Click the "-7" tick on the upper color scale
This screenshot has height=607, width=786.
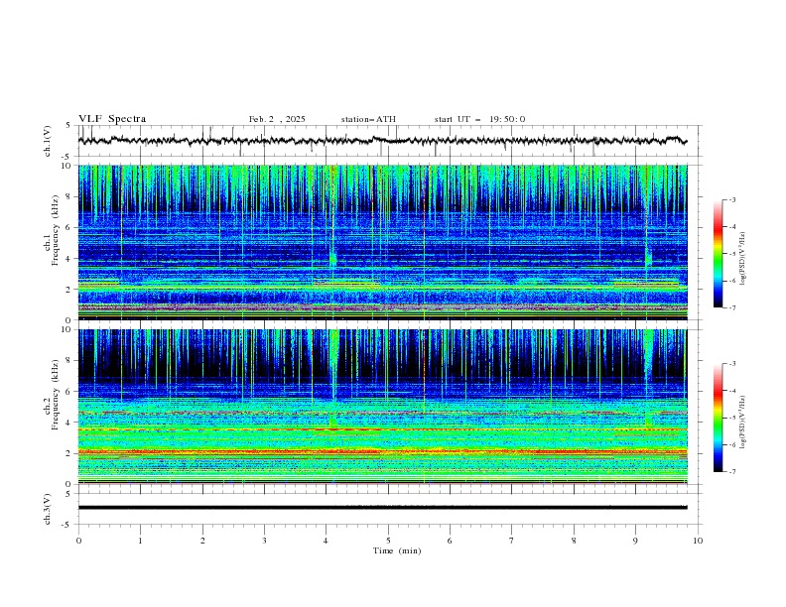[x=732, y=307]
